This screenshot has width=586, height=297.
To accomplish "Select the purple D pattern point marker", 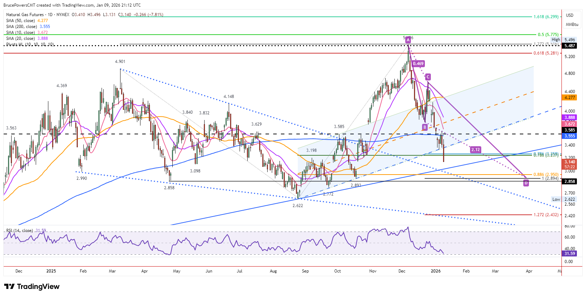I will coord(526,183).
